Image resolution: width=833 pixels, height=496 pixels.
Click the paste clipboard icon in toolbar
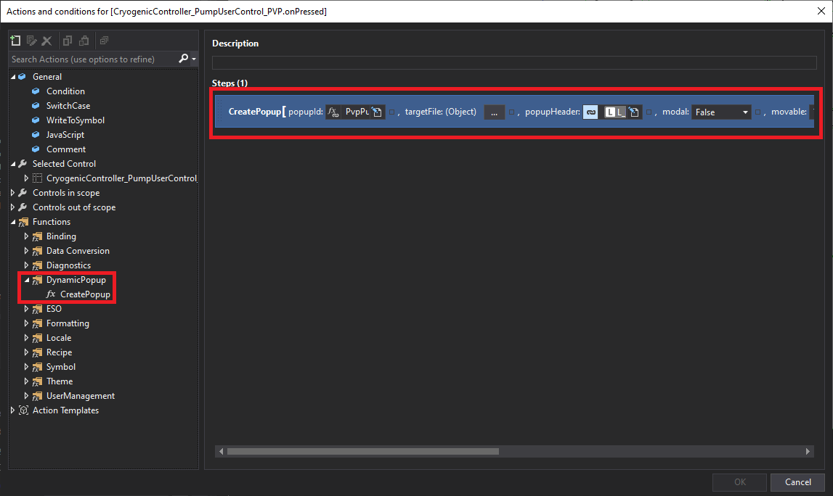(84, 41)
